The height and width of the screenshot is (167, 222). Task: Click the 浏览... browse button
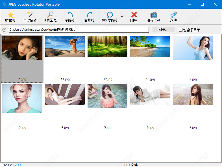[x=163, y=30]
